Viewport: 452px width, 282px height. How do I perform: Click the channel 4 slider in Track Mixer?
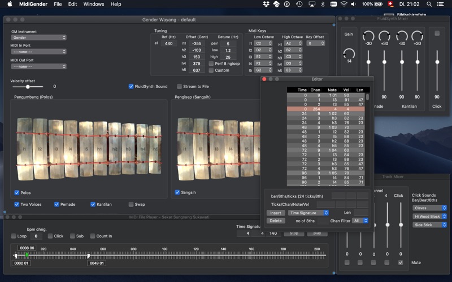coord(388,224)
